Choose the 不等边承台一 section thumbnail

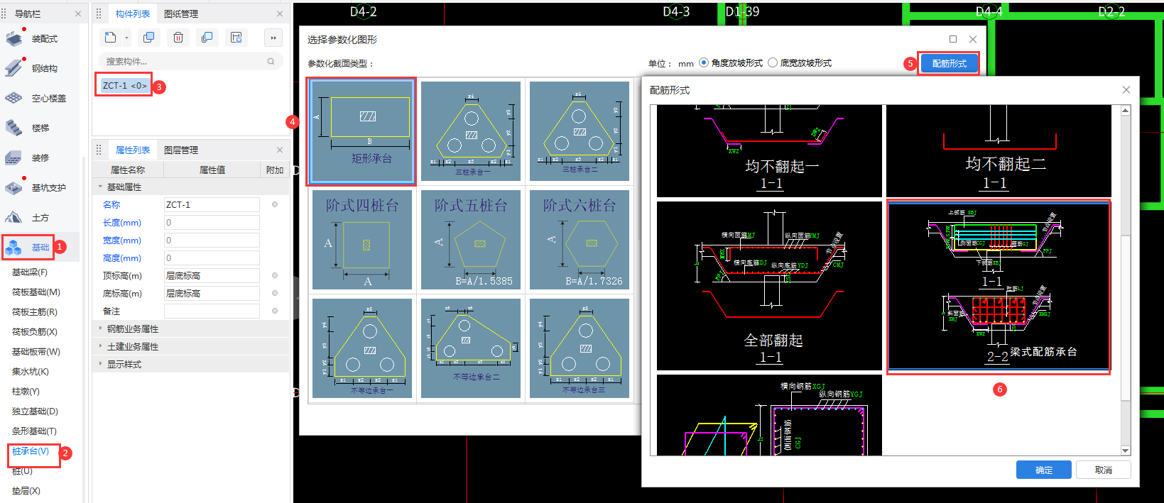pos(362,348)
